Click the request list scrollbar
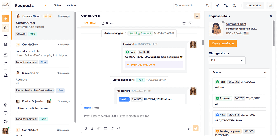Viewport: 277px width, 136px height. (75, 67)
